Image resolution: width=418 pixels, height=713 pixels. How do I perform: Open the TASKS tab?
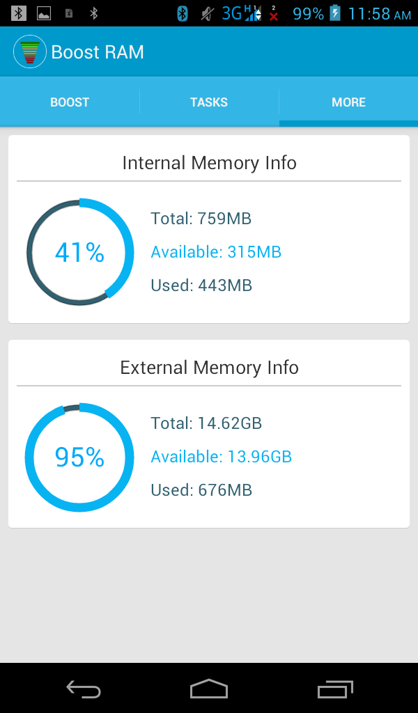click(209, 102)
